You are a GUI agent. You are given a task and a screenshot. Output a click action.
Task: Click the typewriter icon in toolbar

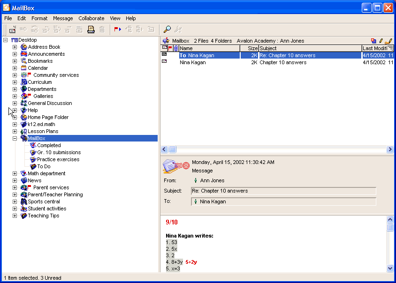click(91, 30)
